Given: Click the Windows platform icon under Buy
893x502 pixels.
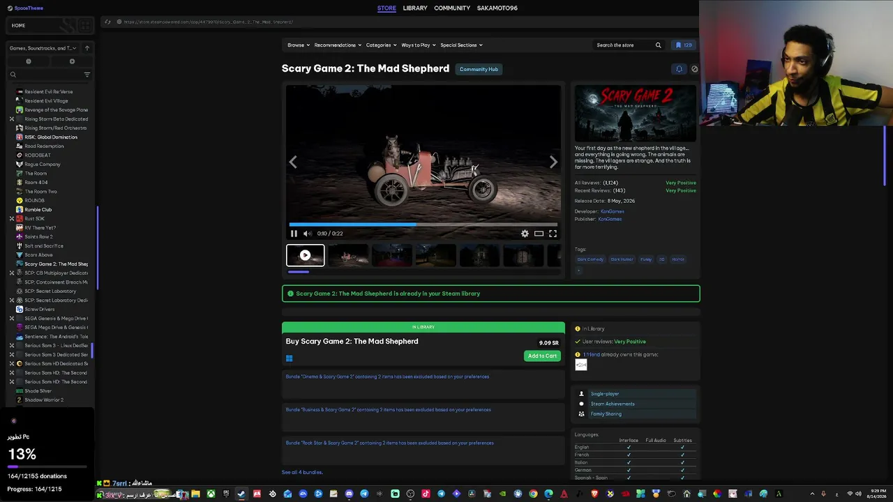Looking at the screenshot, I should tap(289, 358).
